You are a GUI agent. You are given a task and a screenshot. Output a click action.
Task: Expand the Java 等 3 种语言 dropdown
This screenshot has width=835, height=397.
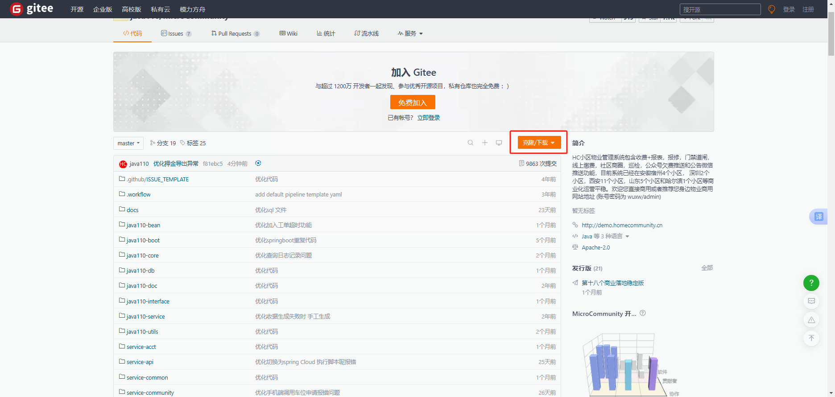tap(605, 236)
